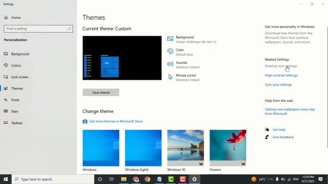328x184 pixels.
Task: Click the Background picture icon
Action: (170, 39)
